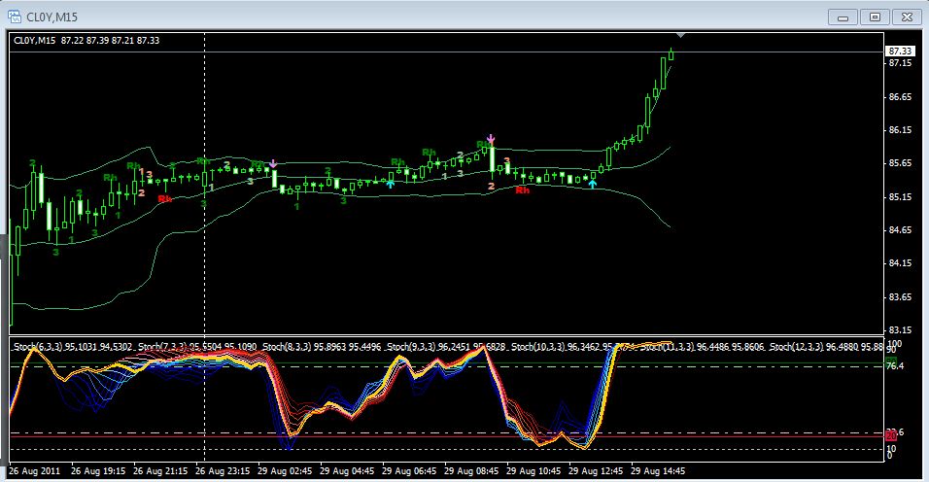
Task: Minimize the CL0Y,M15 chart window
Action: pos(843,17)
